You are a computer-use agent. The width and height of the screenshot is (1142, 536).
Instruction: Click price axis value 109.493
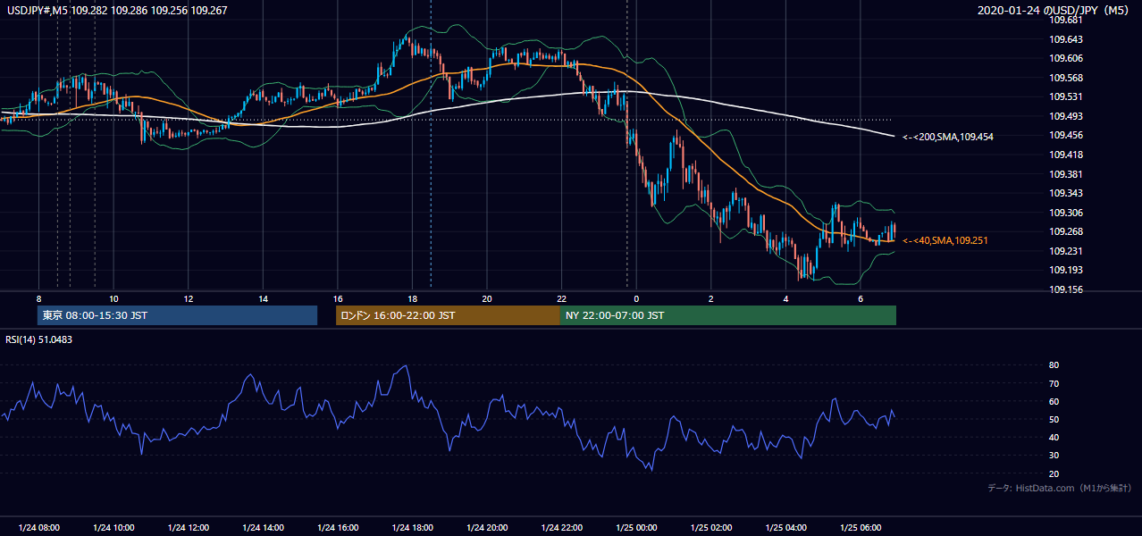click(1065, 116)
